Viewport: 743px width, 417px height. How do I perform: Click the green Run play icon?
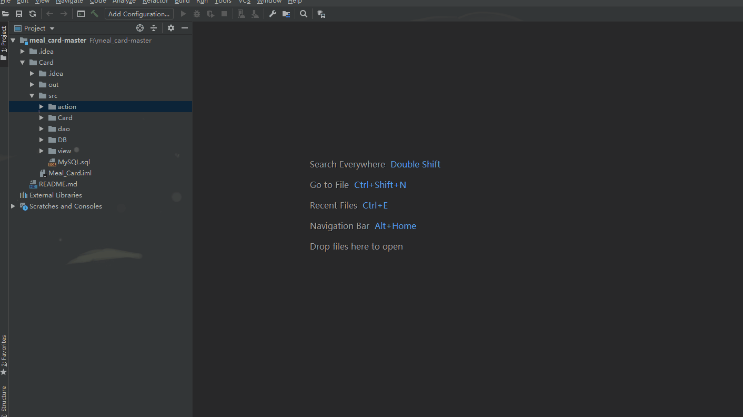pos(183,14)
